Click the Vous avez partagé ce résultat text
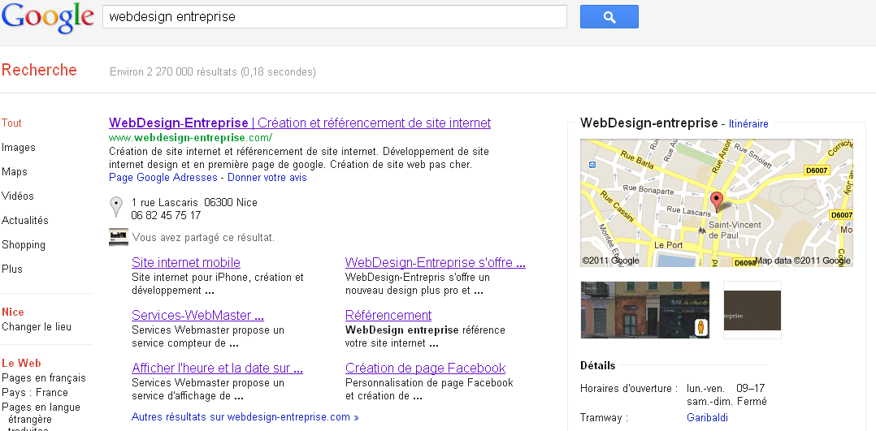 coord(203,238)
